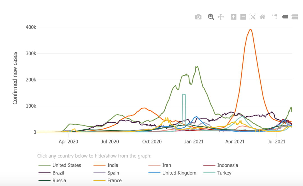This screenshot has height=186, width=303.
Task: Select the Zoom magnifier tool
Action: (x=211, y=17)
